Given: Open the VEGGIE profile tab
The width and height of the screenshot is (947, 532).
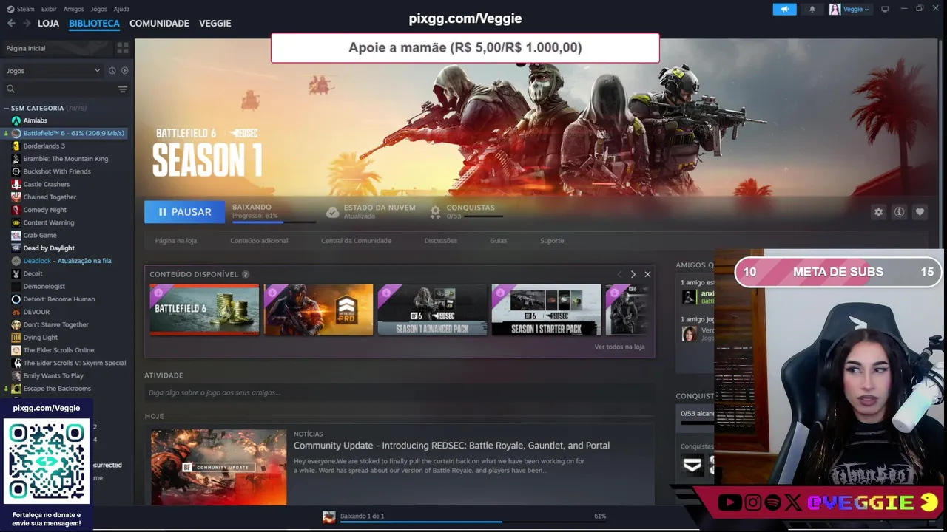Looking at the screenshot, I should click(215, 24).
